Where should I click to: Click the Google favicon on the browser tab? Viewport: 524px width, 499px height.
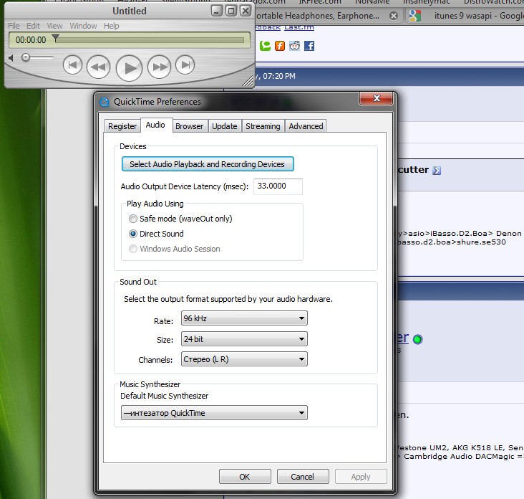(x=414, y=16)
